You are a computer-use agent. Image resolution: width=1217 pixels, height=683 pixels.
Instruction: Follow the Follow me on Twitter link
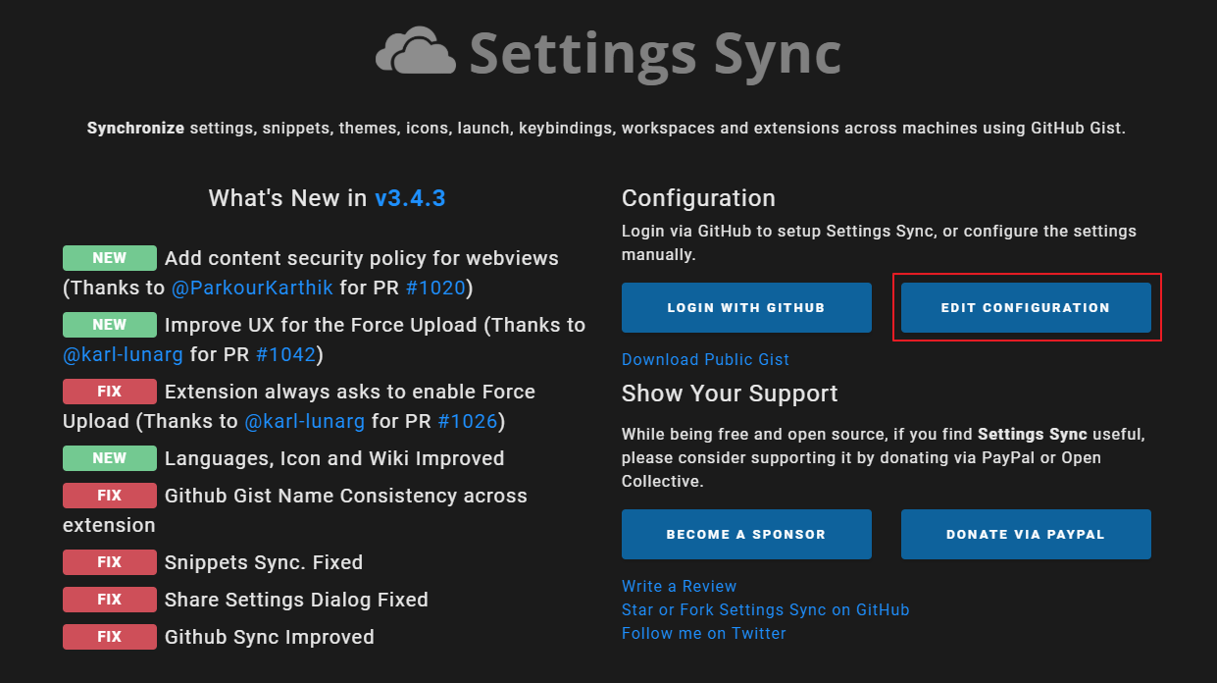click(x=704, y=633)
